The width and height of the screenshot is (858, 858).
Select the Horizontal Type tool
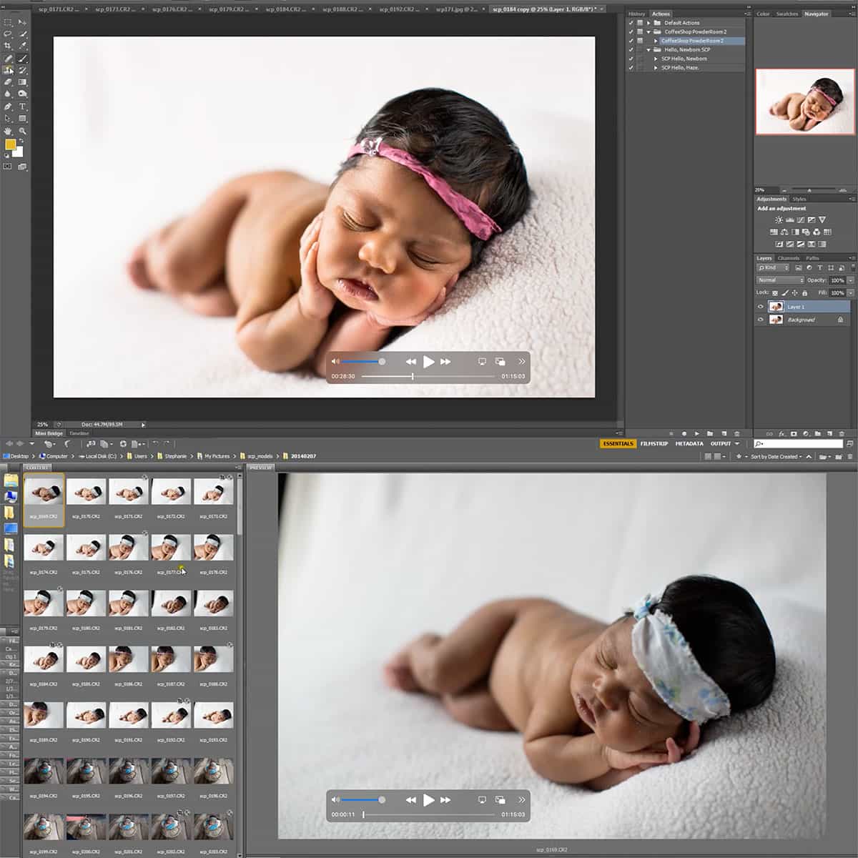(22, 107)
